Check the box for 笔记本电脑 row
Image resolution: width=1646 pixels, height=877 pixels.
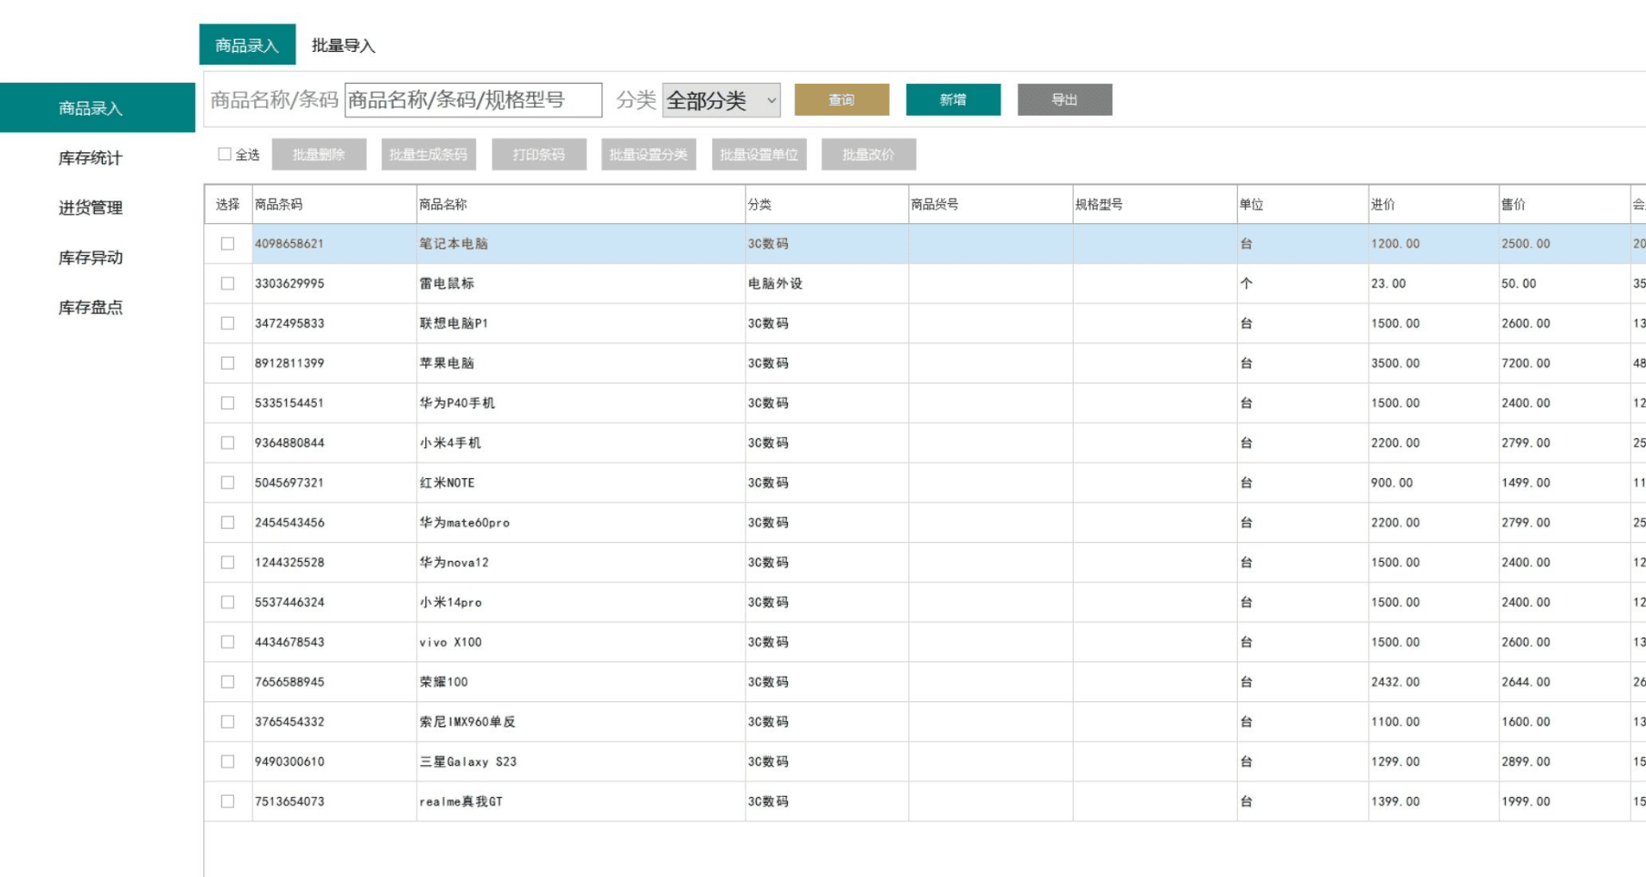[x=228, y=244]
